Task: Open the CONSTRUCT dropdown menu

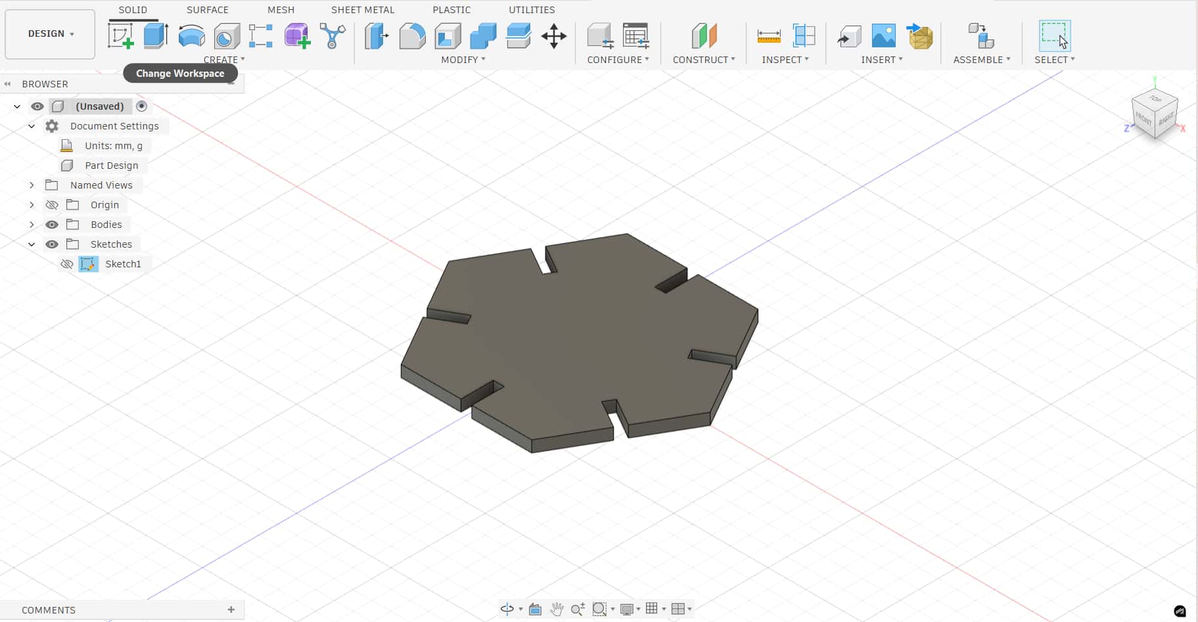Action: [x=704, y=60]
